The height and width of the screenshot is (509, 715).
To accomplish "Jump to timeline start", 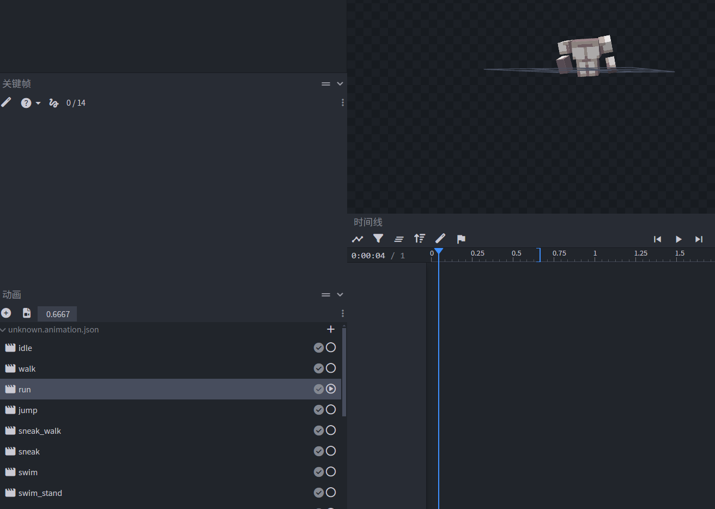I will point(657,239).
